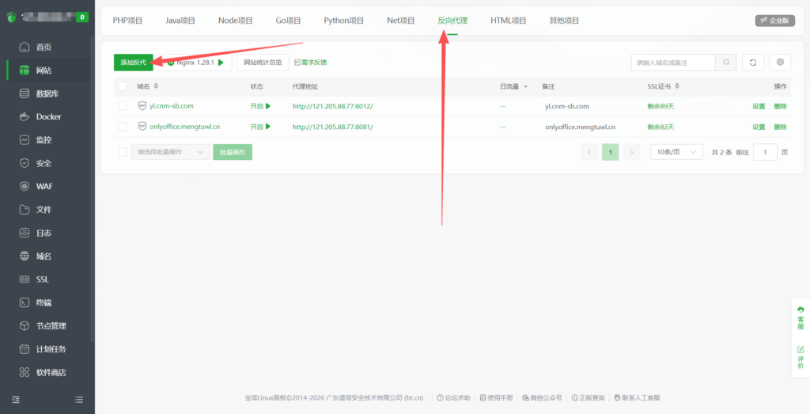Open the 客服 customer service side widget

[801, 318]
